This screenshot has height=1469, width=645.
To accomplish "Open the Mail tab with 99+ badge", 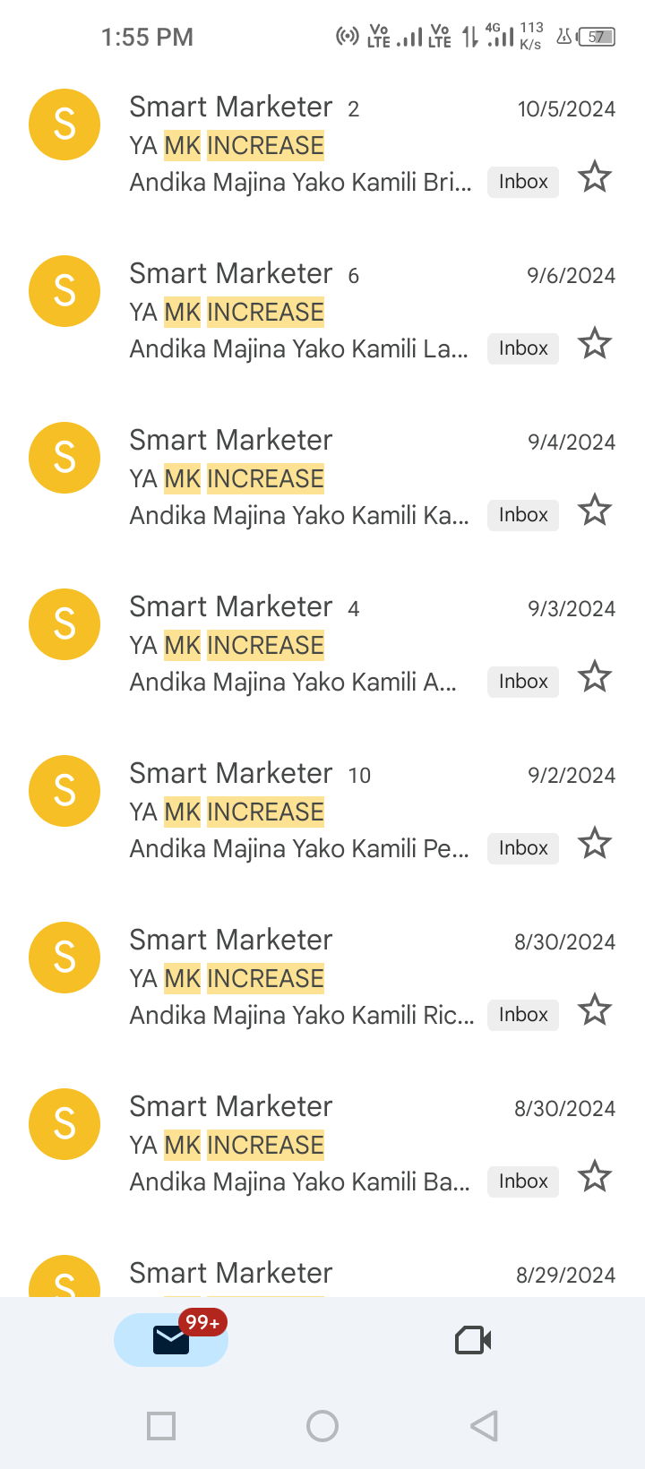I will point(171,1339).
